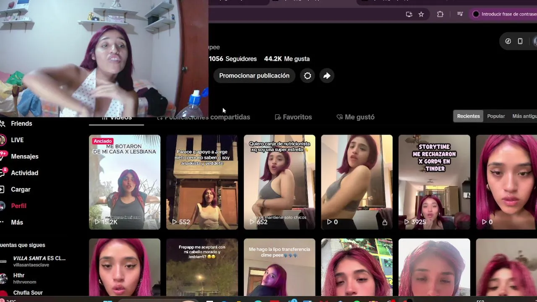Click the circular coin icon near top right
The image size is (537, 302).
point(508,41)
